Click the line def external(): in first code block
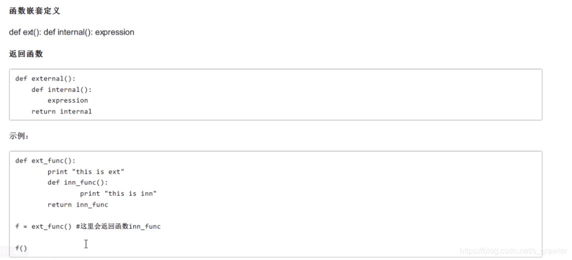 tap(45, 78)
